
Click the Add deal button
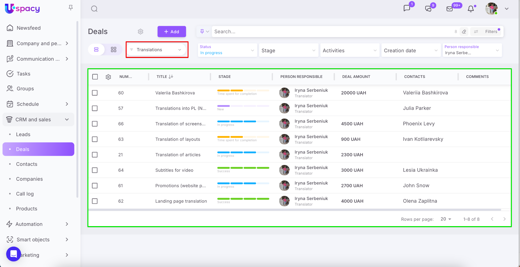172,31
